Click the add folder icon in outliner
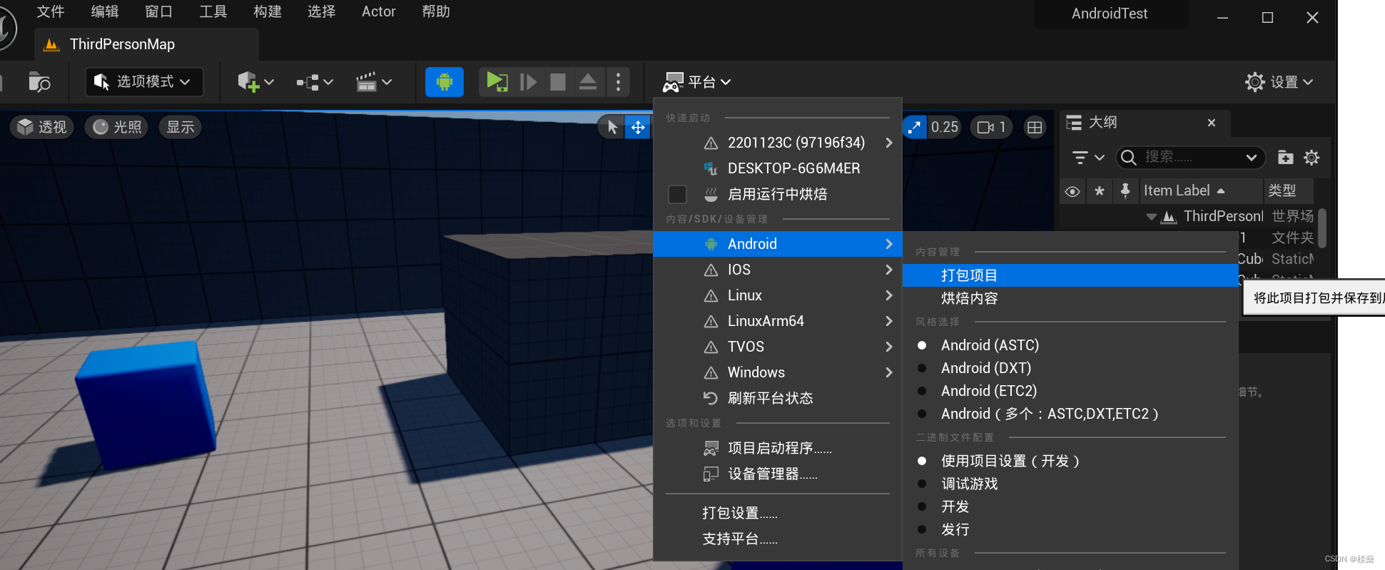 (x=1285, y=158)
